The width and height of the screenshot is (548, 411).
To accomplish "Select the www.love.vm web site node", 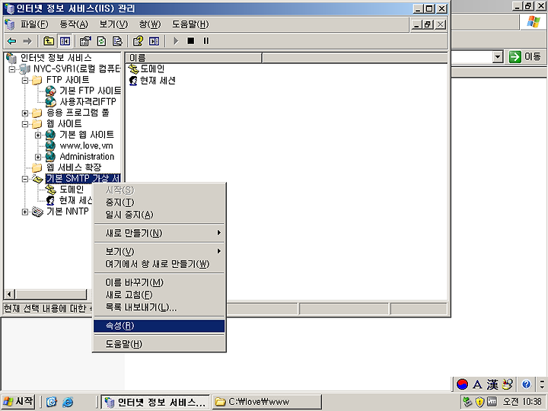I will pos(86,145).
